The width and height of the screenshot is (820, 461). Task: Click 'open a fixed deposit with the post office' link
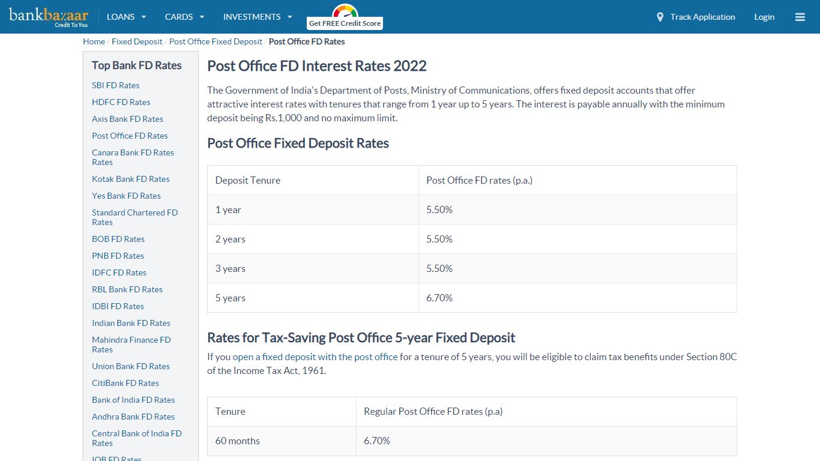click(x=315, y=357)
